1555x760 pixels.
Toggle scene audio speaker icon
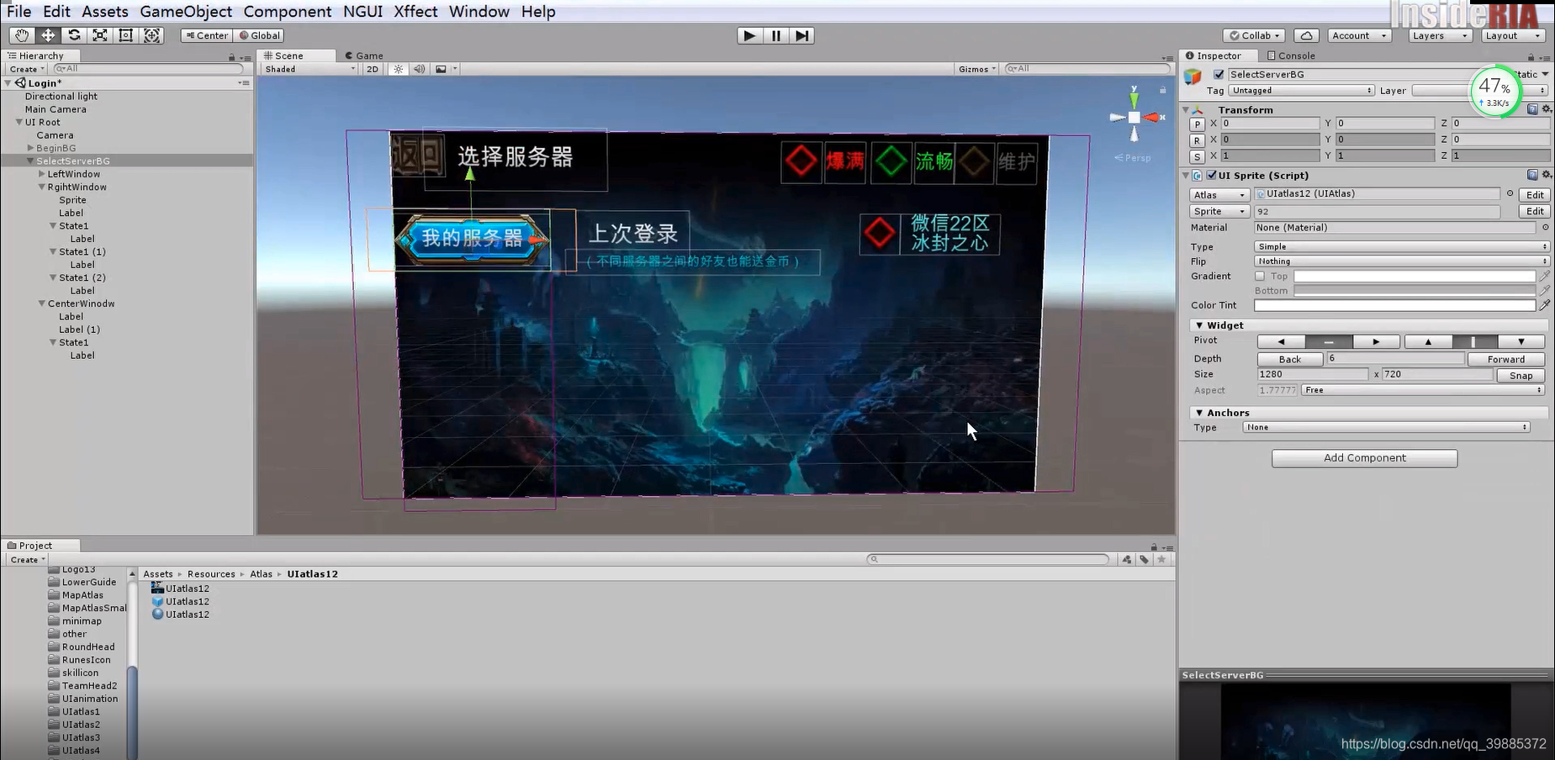pos(419,69)
